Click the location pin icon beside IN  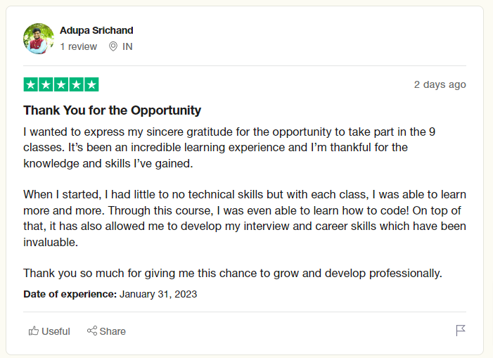113,46
